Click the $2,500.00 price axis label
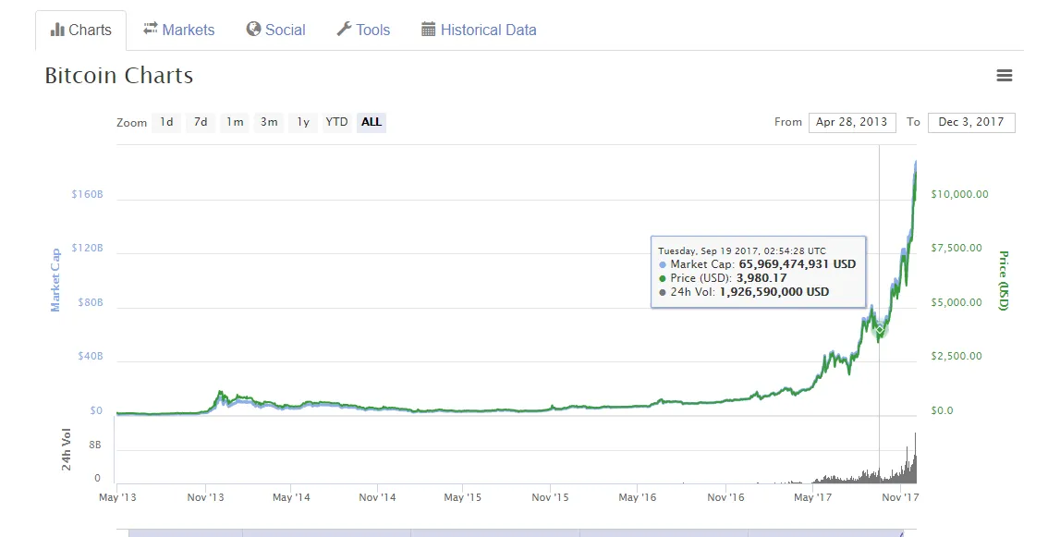The height and width of the screenshot is (537, 1060). coord(956,357)
